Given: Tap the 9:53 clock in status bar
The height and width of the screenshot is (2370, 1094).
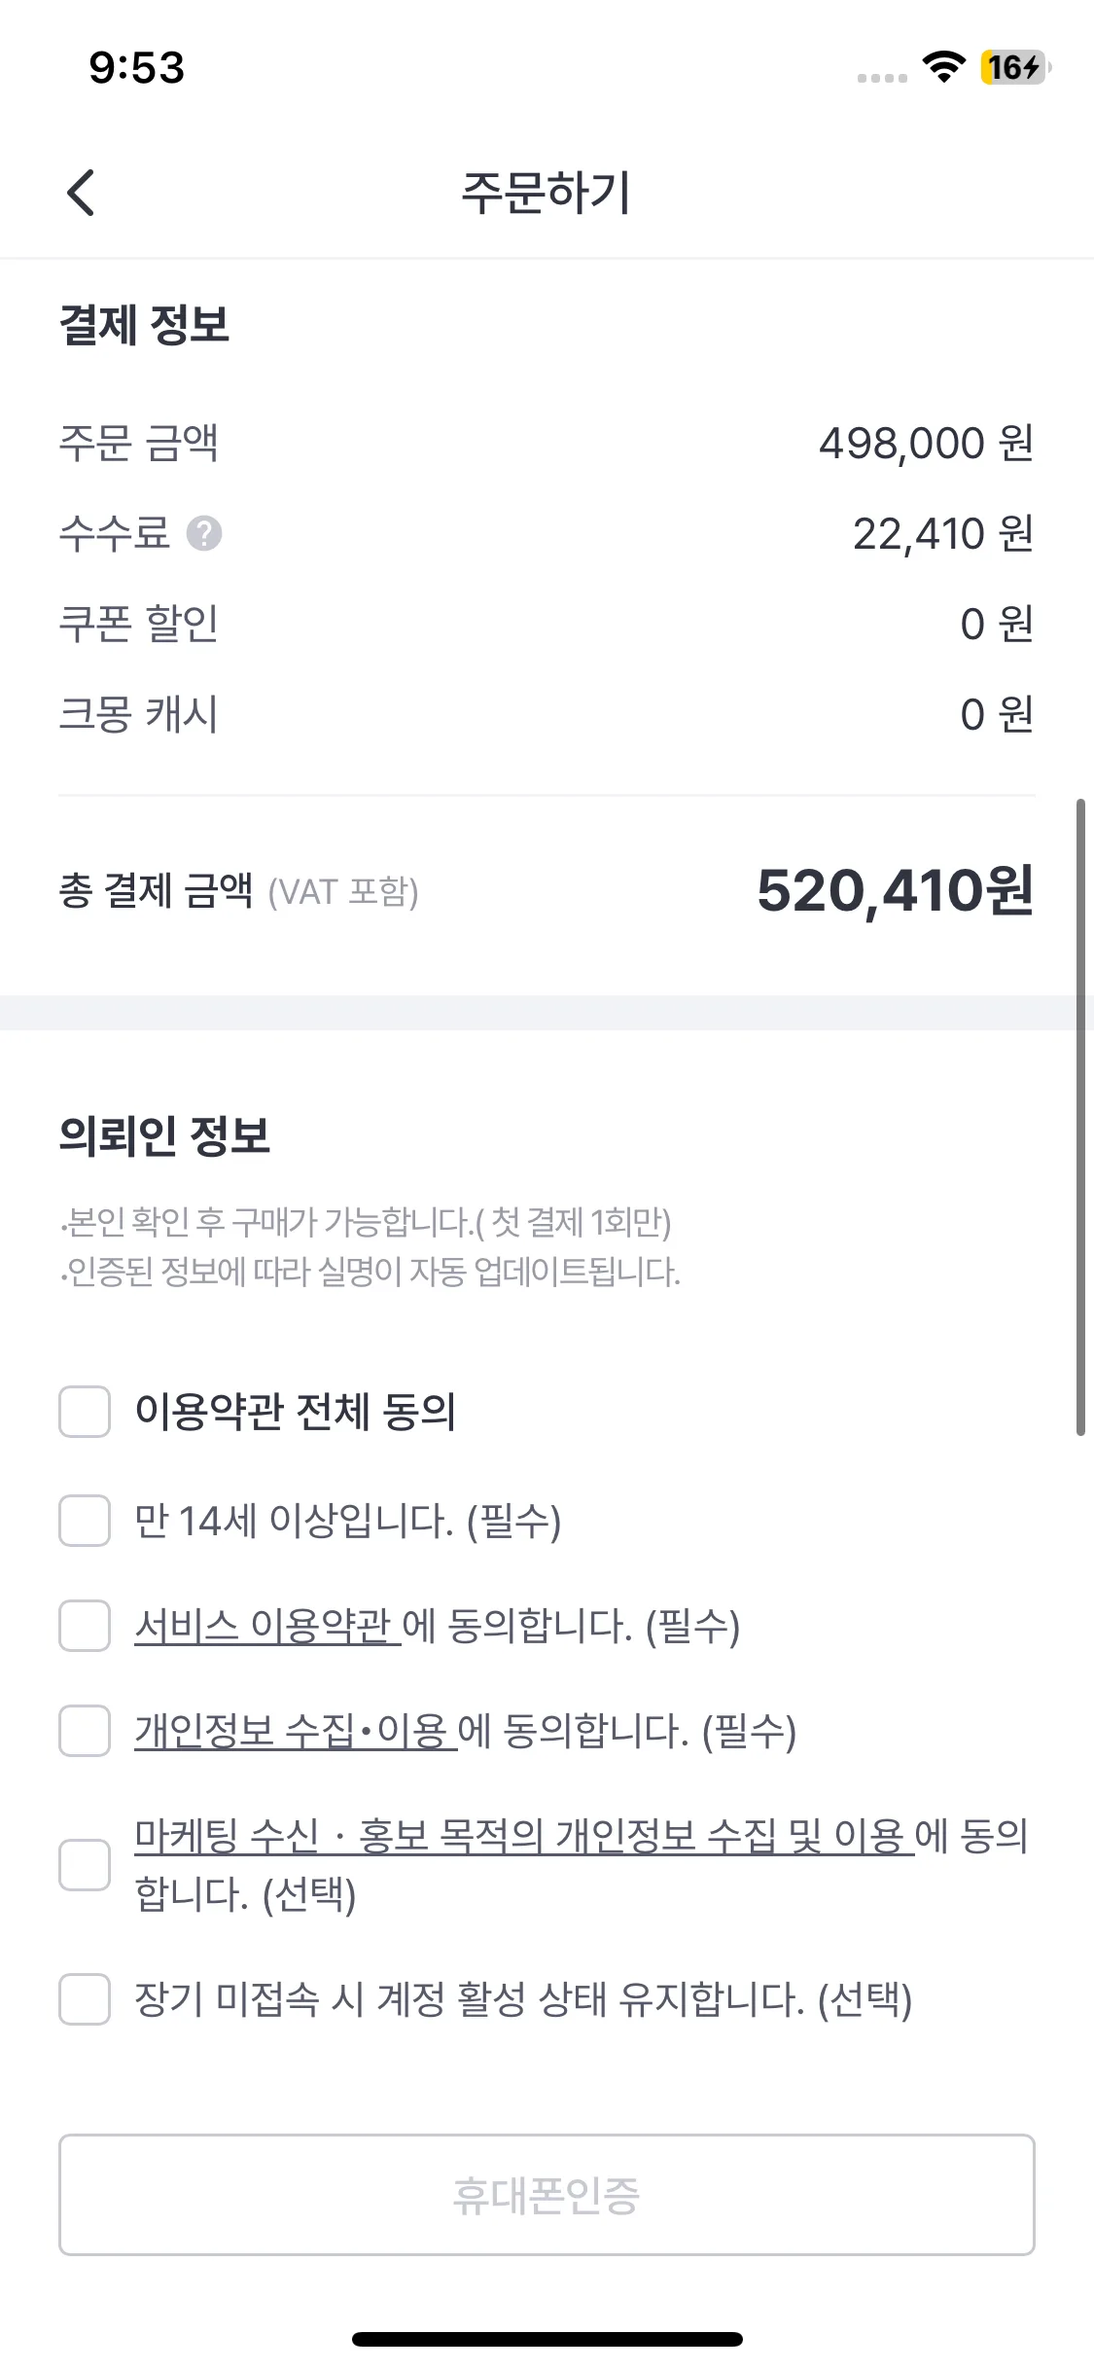Looking at the screenshot, I should (x=136, y=67).
